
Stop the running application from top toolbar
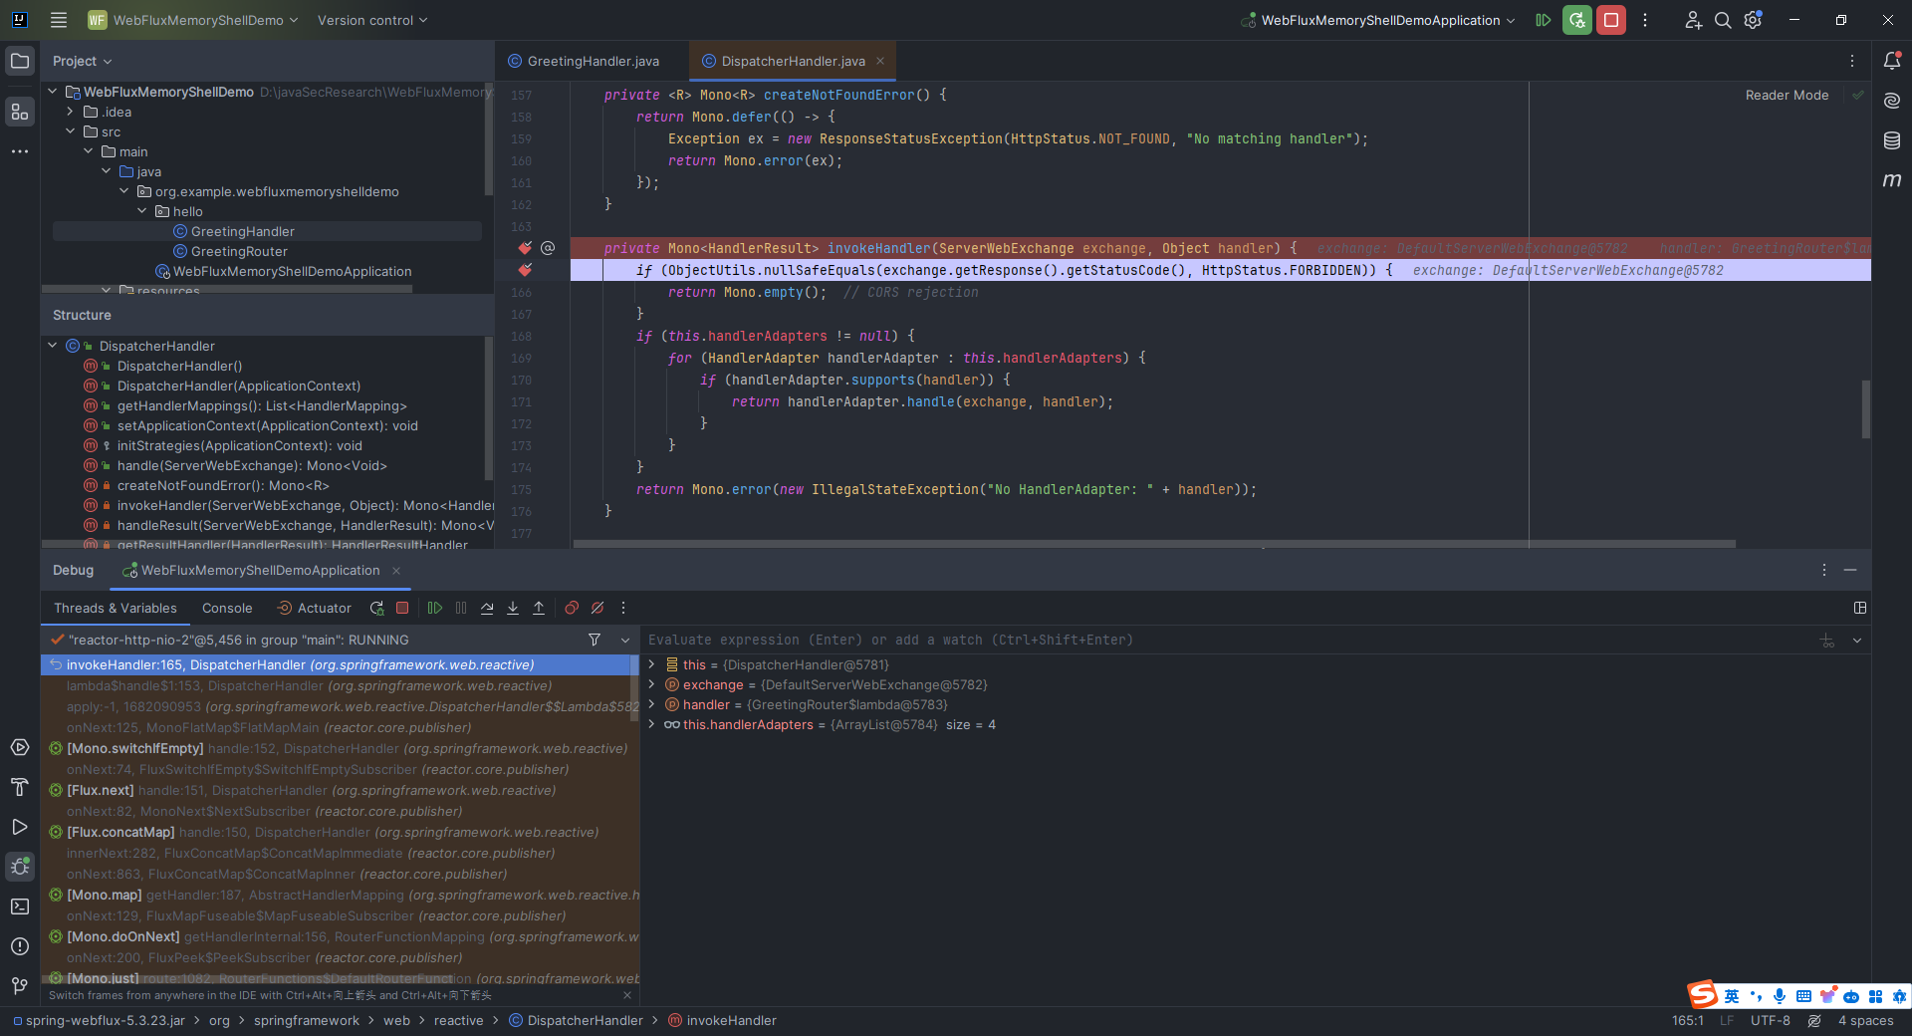(1611, 20)
